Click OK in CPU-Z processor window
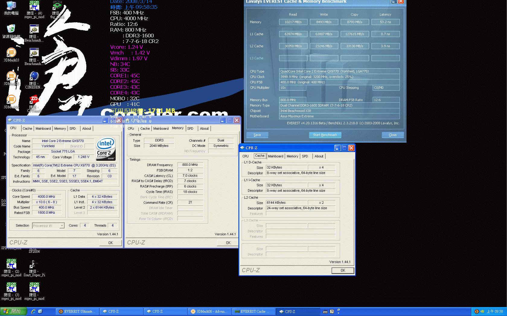The width and height of the screenshot is (507, 316). pos(110,243)
